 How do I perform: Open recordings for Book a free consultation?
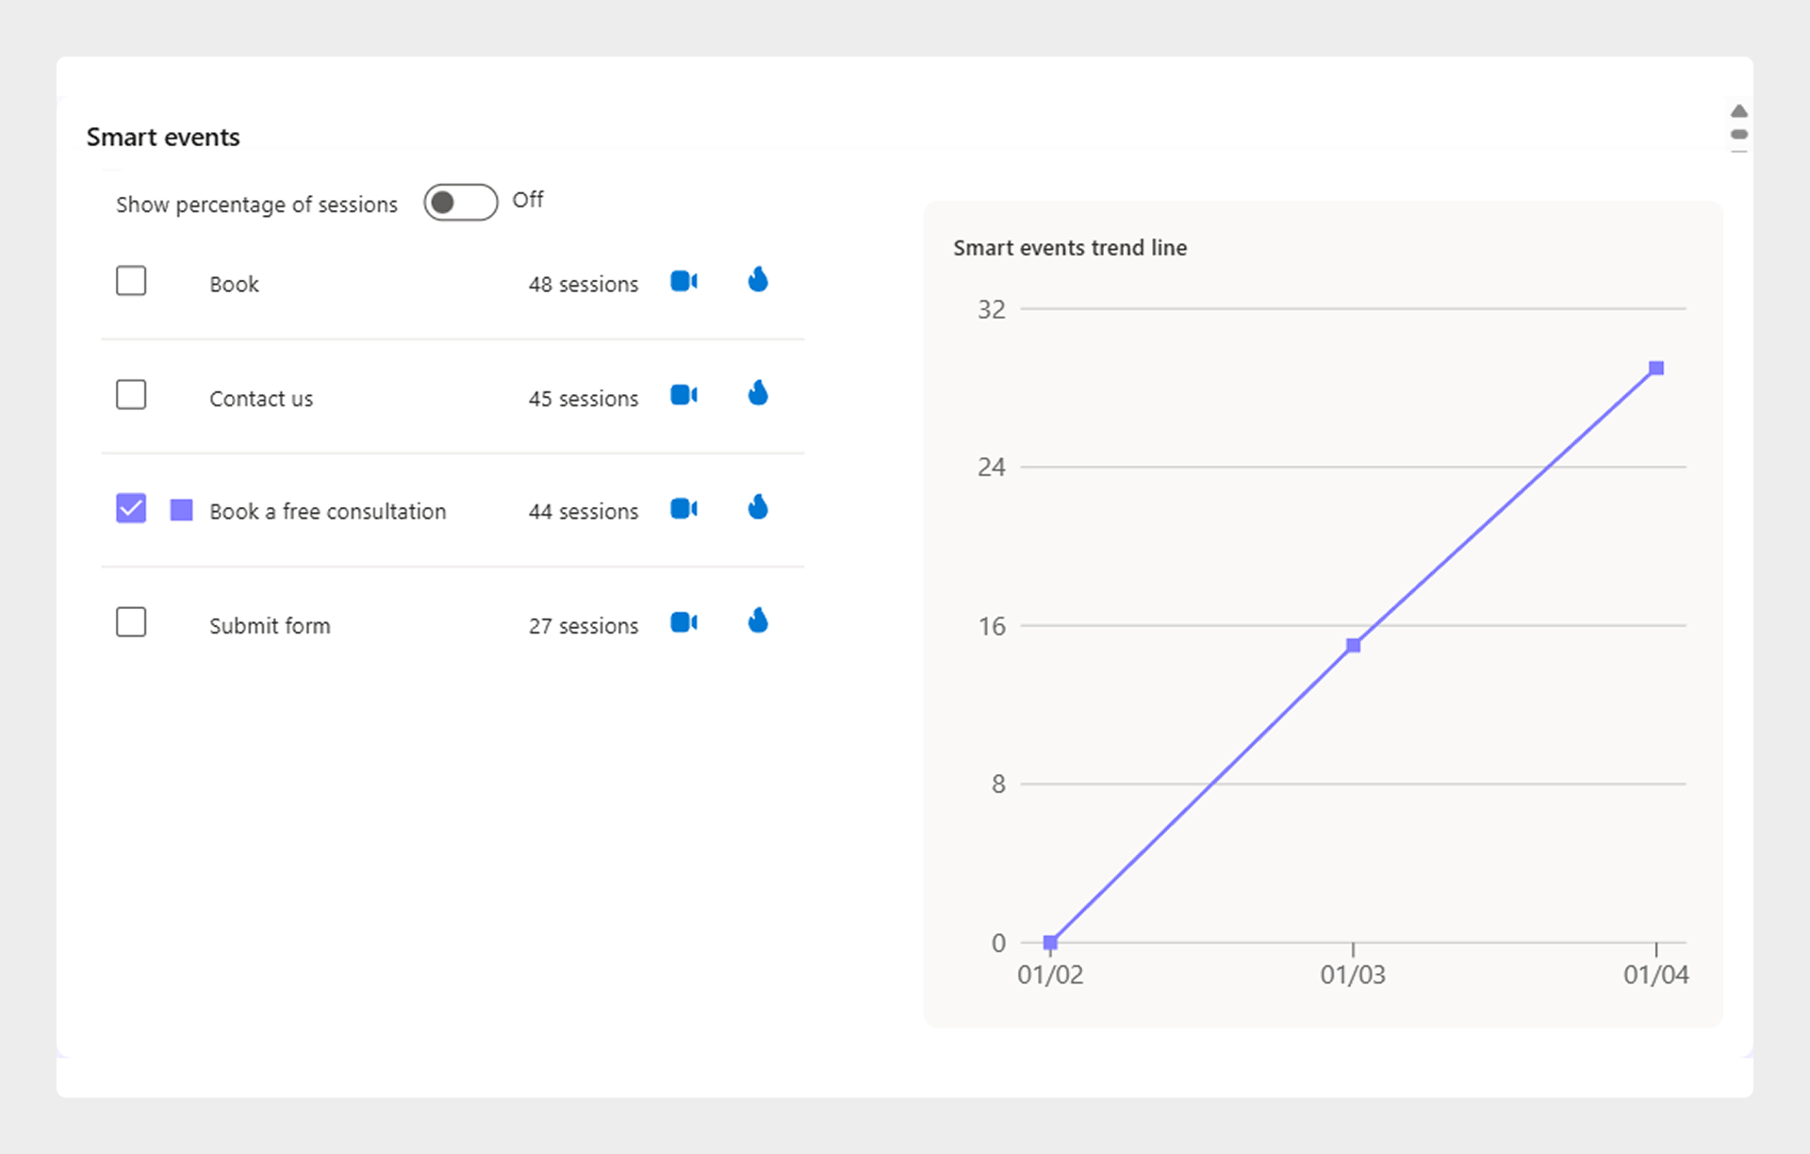tap(683, 509)
